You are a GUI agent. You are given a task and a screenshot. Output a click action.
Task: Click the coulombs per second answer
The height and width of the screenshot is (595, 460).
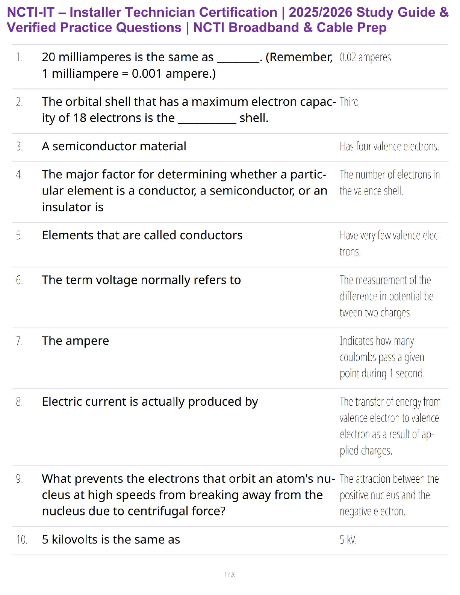(382, 357)
